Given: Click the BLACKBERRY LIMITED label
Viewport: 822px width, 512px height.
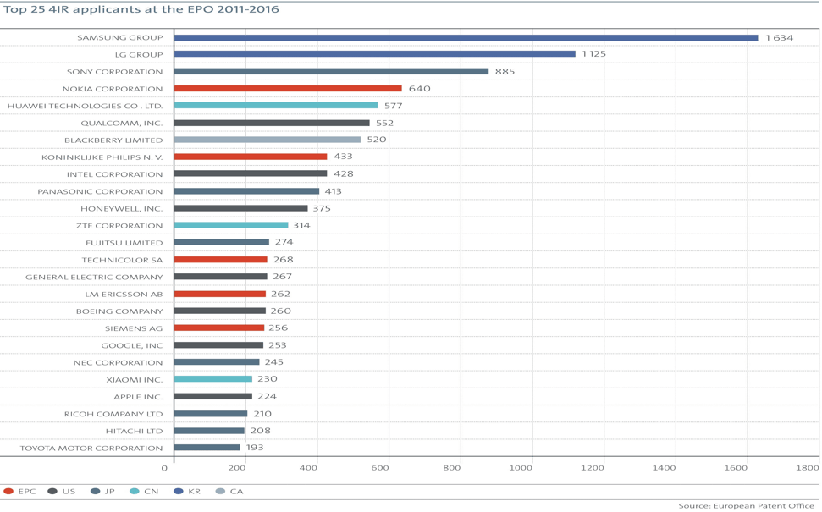Looking at the screenshot, I should coord(113,140).
